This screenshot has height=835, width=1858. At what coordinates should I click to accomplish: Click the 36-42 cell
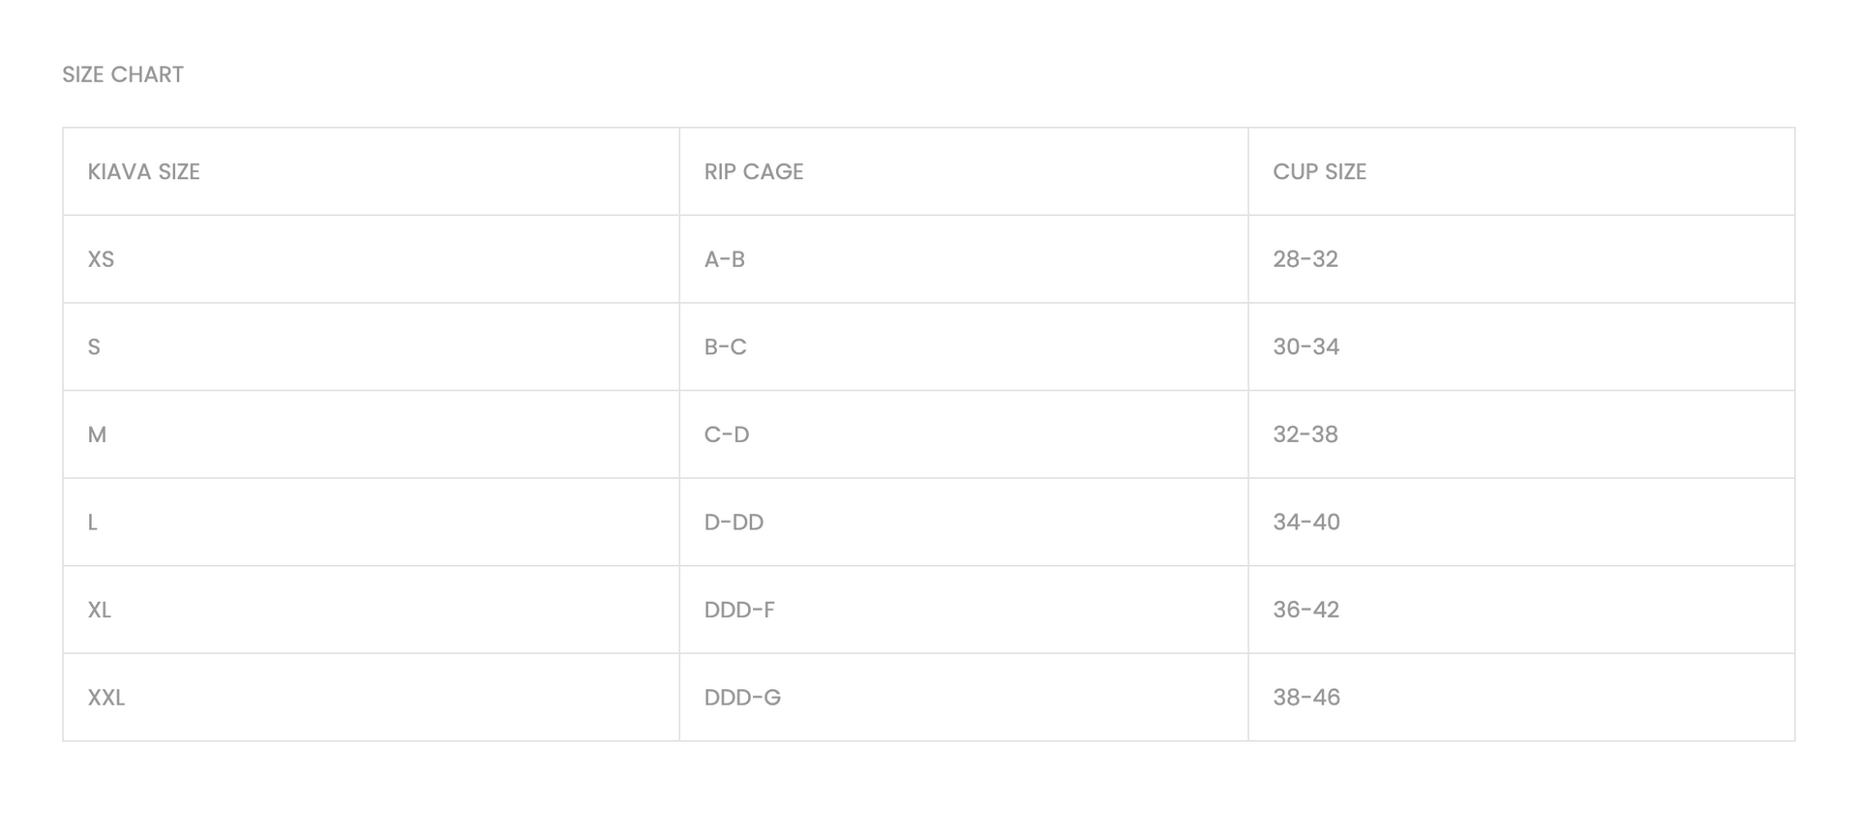[x=1306, y=610]
